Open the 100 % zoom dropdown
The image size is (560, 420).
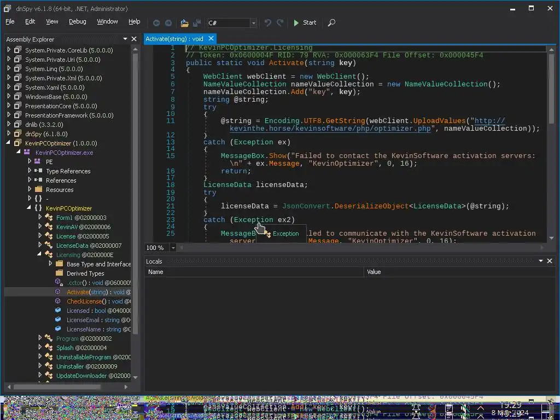[x=173, y=248]
